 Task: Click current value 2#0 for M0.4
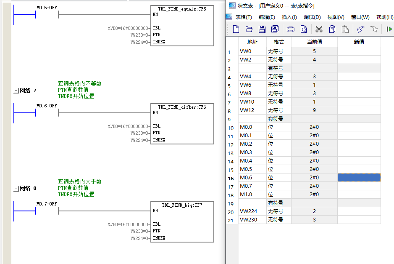(x=314, y=161)
